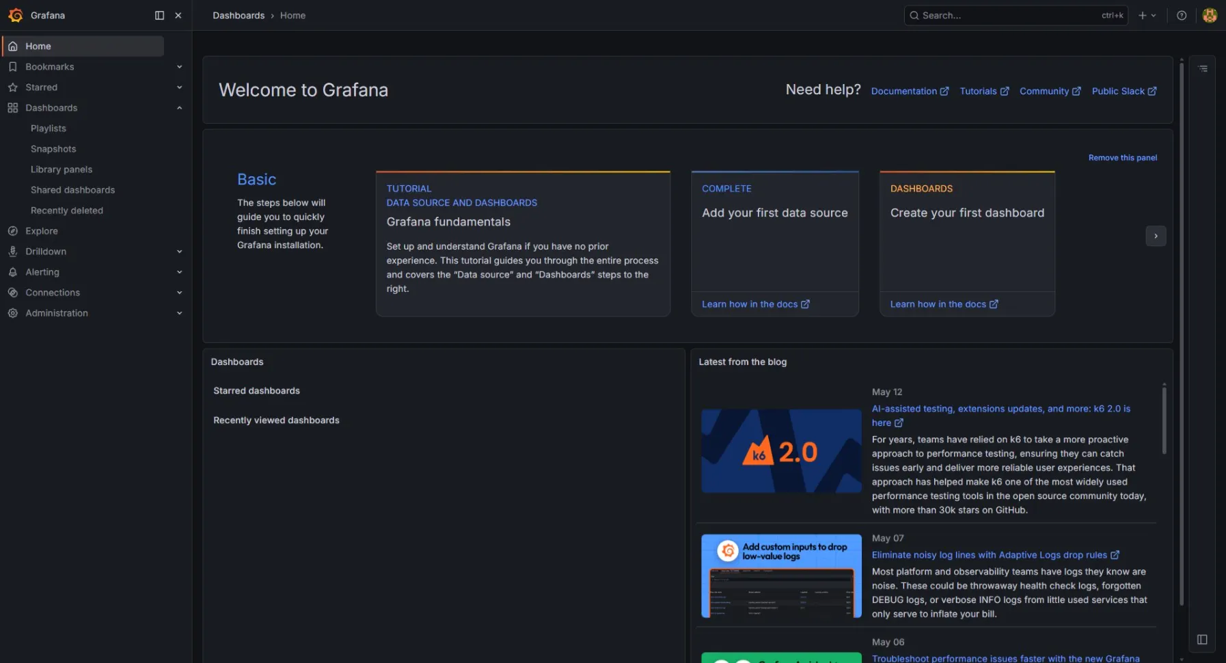The image size is (1226, 663).
Task: Open Shared dashboards in the sidebar
Action: 72,189
